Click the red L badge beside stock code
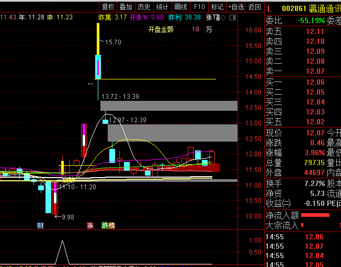341x267 pixels. click(269, 9)
